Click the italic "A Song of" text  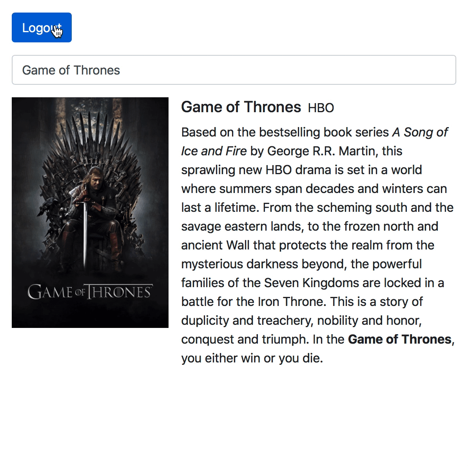420,132
